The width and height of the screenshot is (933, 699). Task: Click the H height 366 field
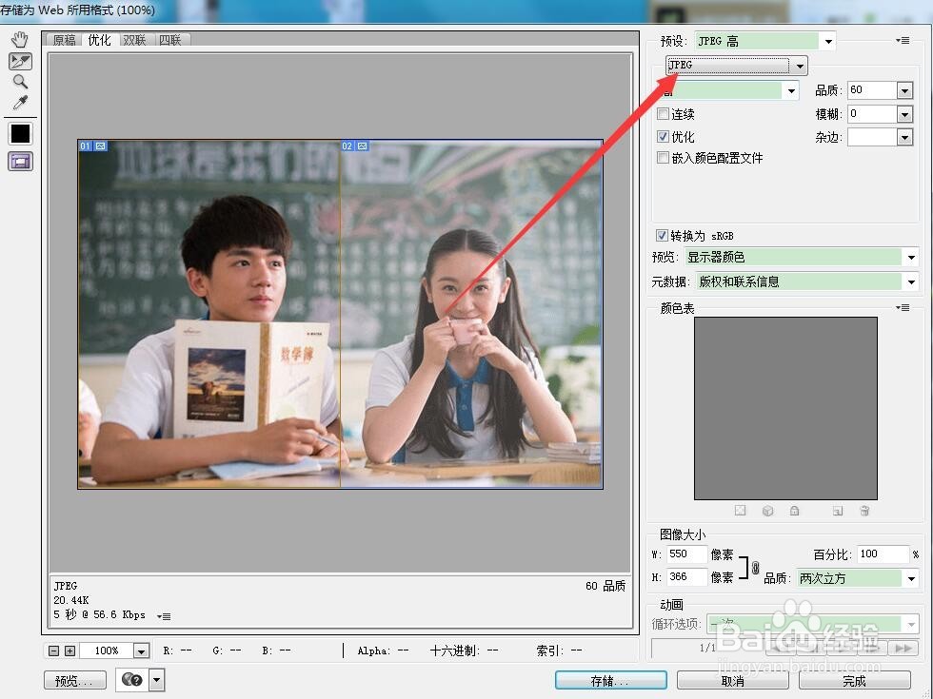tap(686, 576)
